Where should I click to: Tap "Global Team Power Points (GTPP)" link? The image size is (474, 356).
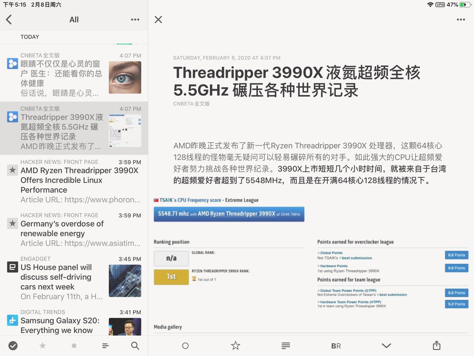[348, 291]
